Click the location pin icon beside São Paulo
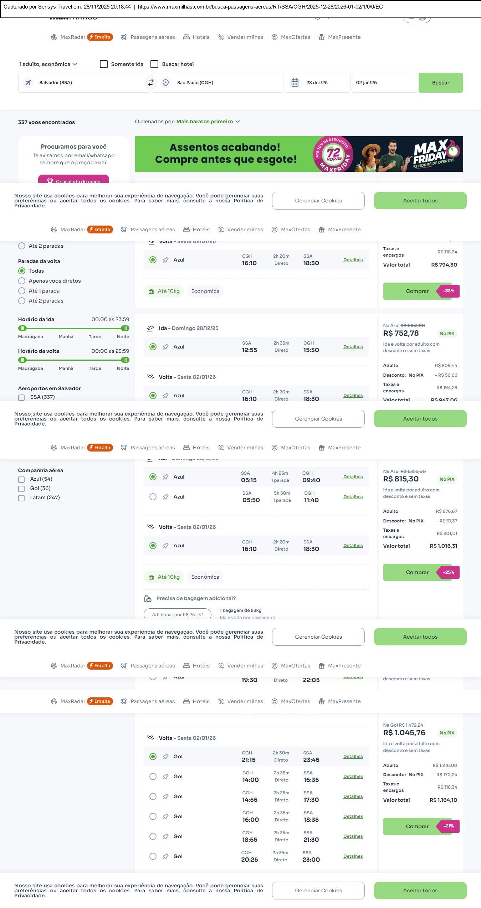This screenshot has height=908, width=481. pos(165,83)
